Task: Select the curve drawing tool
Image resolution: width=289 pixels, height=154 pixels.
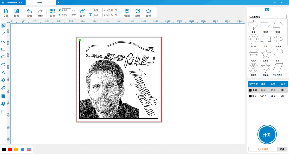Action: click(x=3, y=41)
